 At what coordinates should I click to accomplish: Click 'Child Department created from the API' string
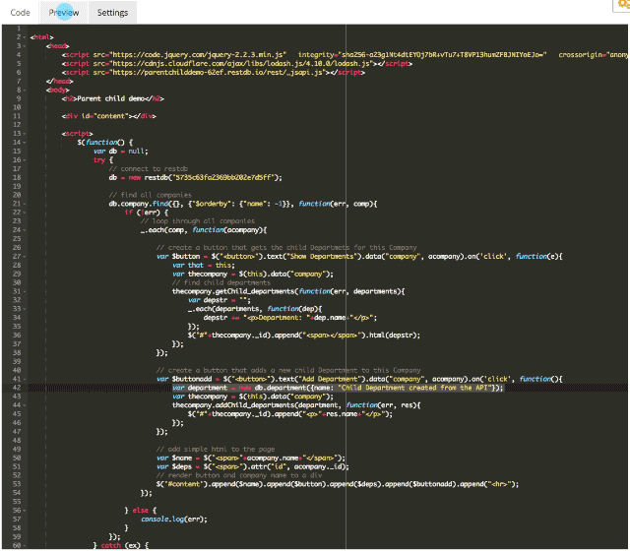414,388
